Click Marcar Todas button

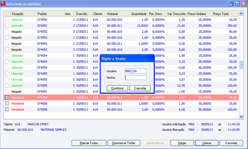(x=89, y=143)
